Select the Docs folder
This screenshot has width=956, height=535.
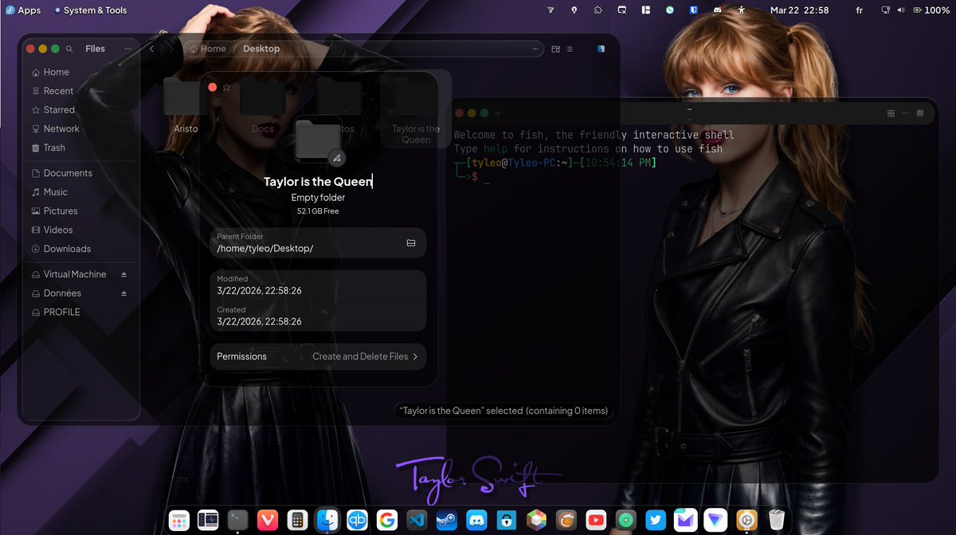point(262,105)
